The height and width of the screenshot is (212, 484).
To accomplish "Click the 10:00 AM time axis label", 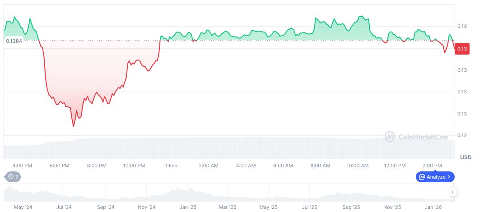I will tap(358, 166).
